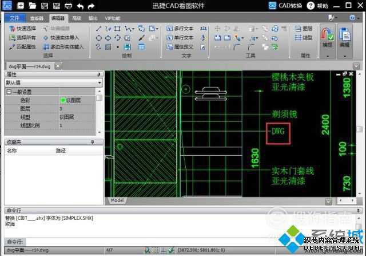Pin the 属性 panel
366x256 pixels.
(x=99, y=74)
